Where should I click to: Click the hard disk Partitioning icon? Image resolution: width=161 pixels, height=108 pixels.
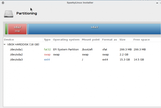pos(9,14)
